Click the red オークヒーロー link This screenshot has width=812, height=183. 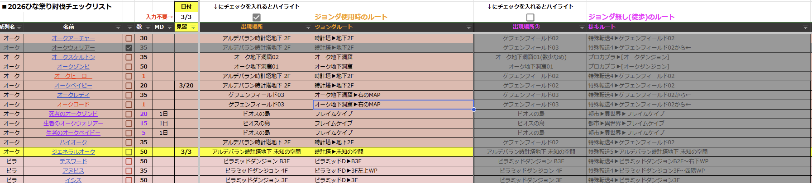(x=73, y=76)
